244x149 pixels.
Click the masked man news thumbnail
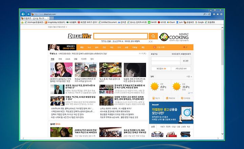click(x=86, y=70)
